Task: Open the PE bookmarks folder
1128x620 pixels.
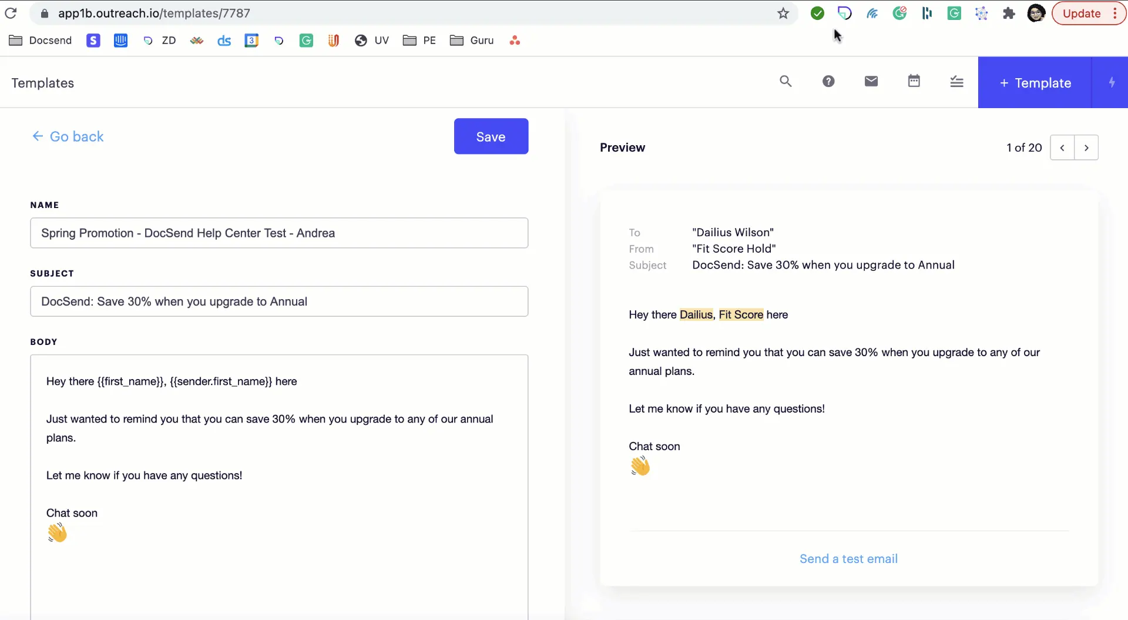Action: point(419,40)
